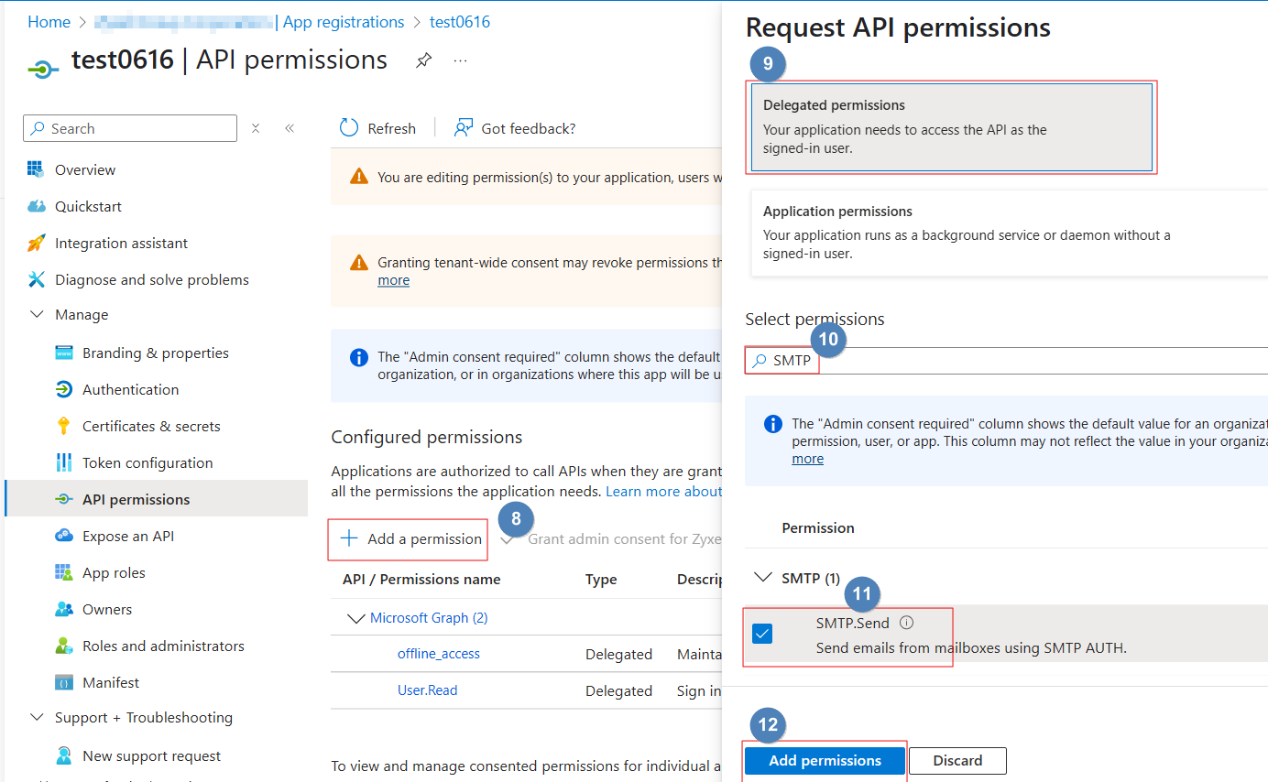Click the Authentication icon in sidebar
This screenshot has width=1268, height=782.
tap(63, 389)
